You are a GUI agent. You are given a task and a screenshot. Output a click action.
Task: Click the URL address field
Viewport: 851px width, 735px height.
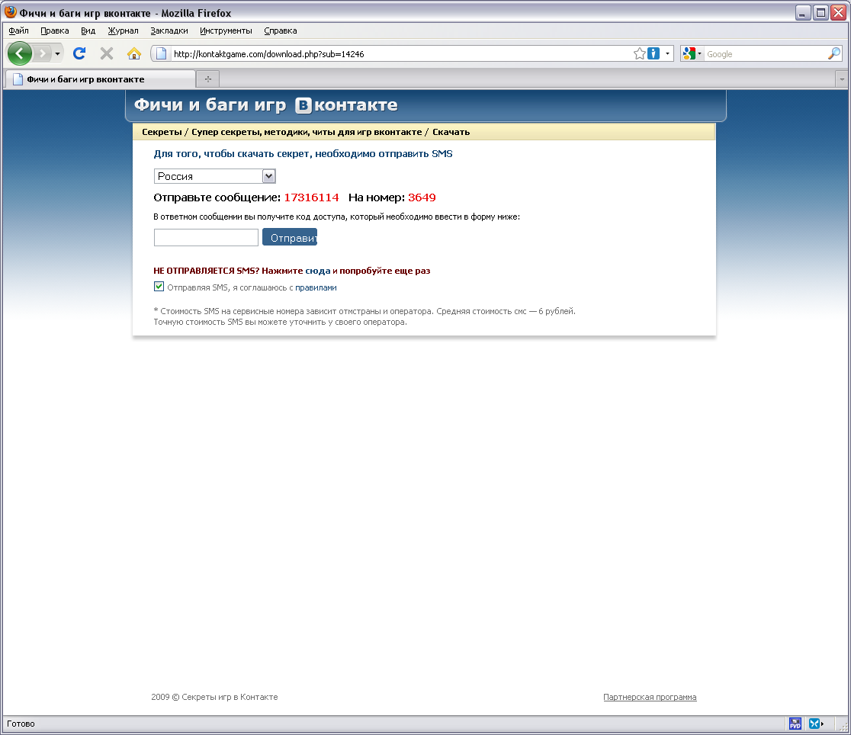(402, 53)
